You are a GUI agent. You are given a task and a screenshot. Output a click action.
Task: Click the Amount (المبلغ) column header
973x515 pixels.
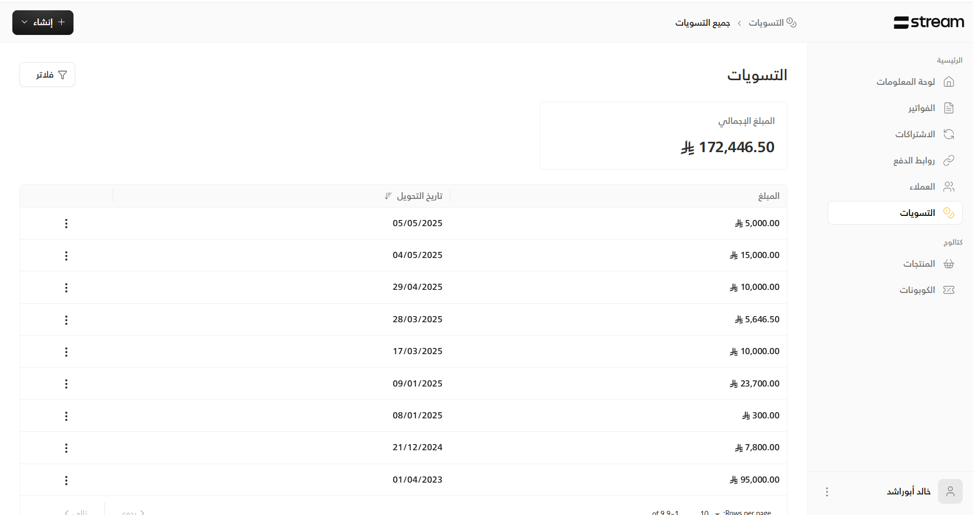click(768, 196)
